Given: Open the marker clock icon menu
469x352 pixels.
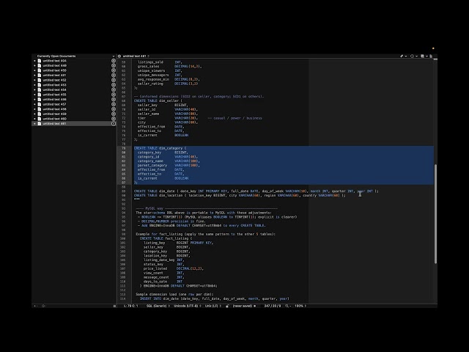Looking at the screenshot, I should 413,56.
